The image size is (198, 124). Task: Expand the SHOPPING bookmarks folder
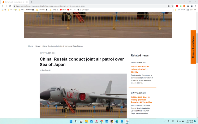pyautogui.click(x=42, y=10)
